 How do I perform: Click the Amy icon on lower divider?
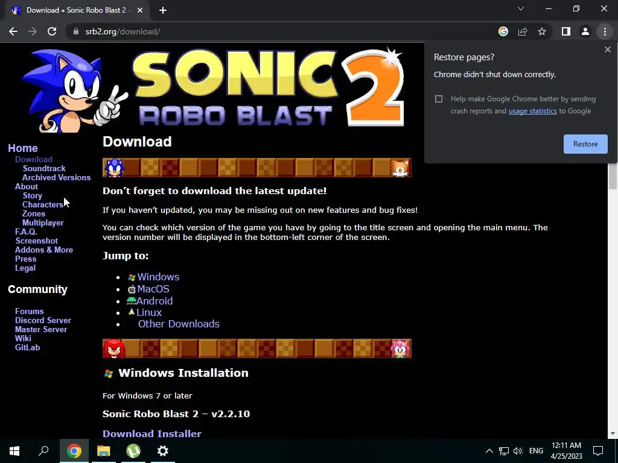[401, 348]
